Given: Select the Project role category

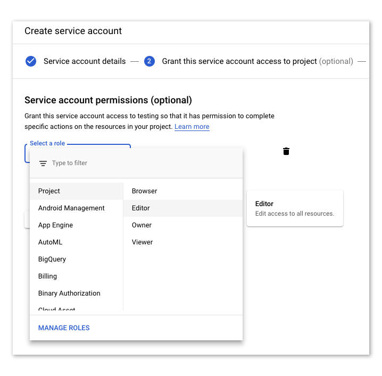Looking at the screenshot, I should click(x=49, y=191).
